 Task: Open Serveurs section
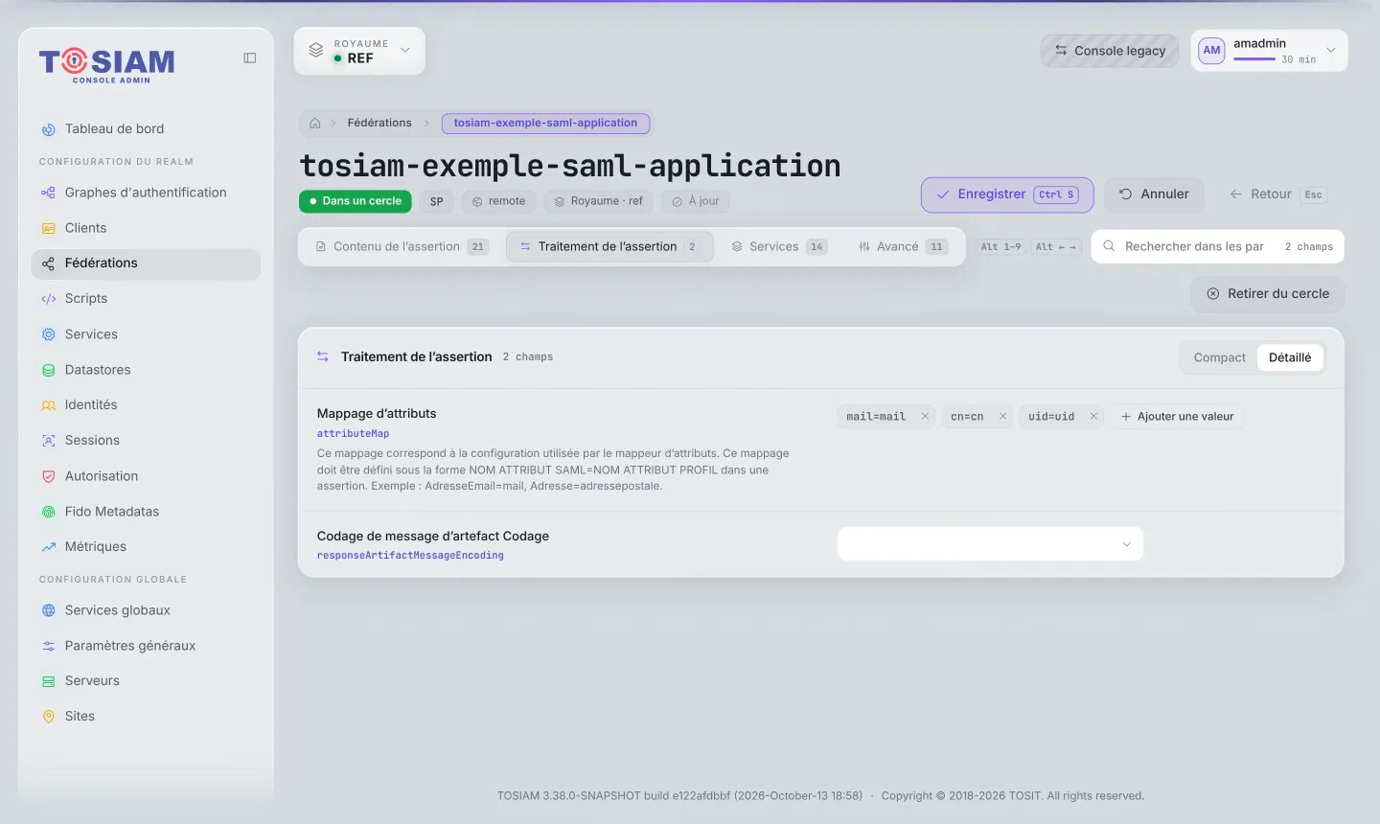(x=146, y=681)
